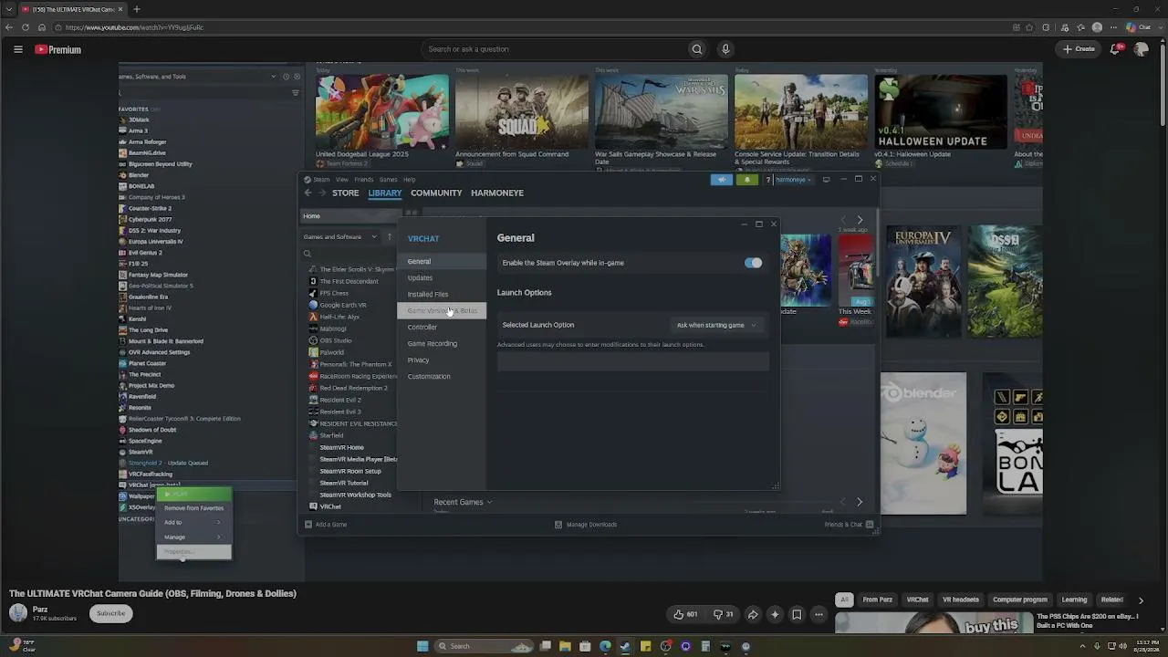The width and height of the screenshot is (1168, 657).
Task: Select VRChat in the Steam library list
Action: pyautogui.click(x=330, y=506)
